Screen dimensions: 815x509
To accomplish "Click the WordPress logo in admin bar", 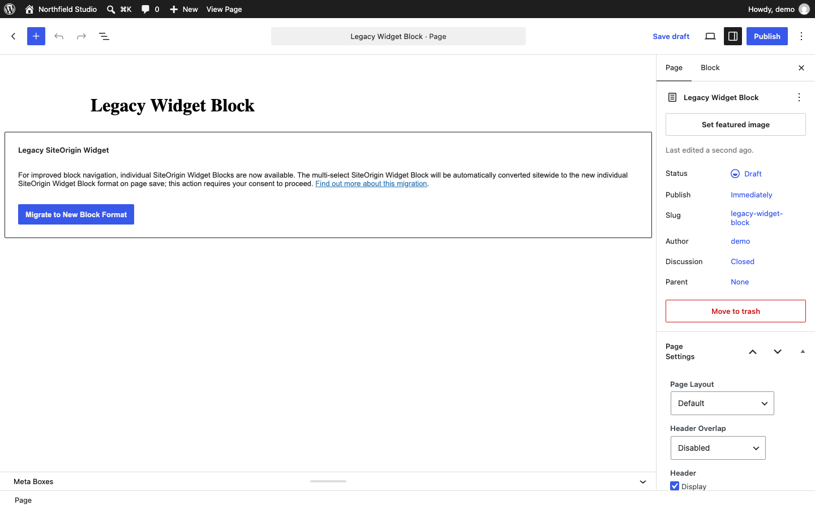I will click(10, 9).
